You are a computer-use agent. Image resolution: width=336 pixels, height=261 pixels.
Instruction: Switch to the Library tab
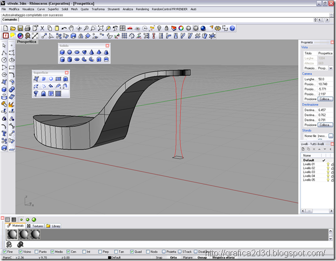[53, 226]
